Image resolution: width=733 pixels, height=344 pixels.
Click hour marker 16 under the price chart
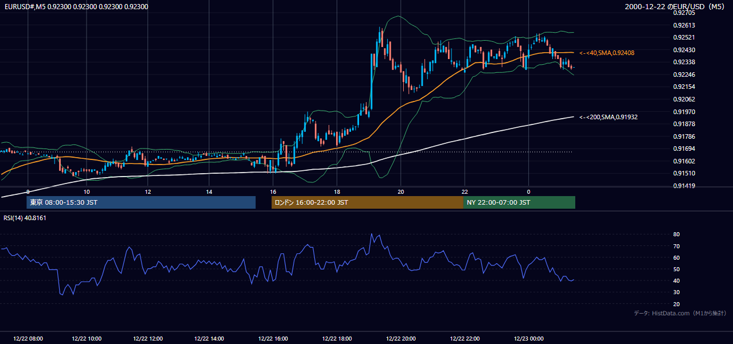tap(273, 191)
